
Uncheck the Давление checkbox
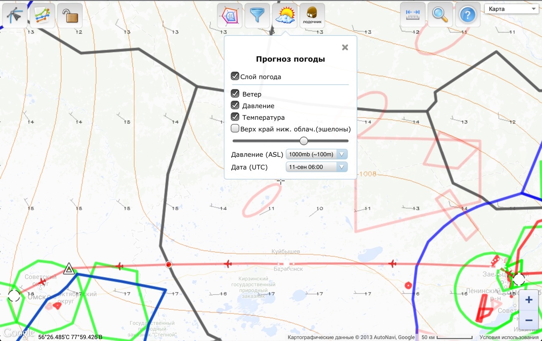235,105
